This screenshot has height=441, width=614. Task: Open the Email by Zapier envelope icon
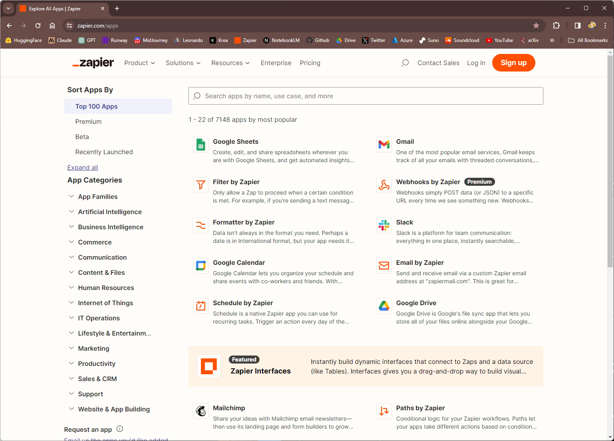(384, 266)
